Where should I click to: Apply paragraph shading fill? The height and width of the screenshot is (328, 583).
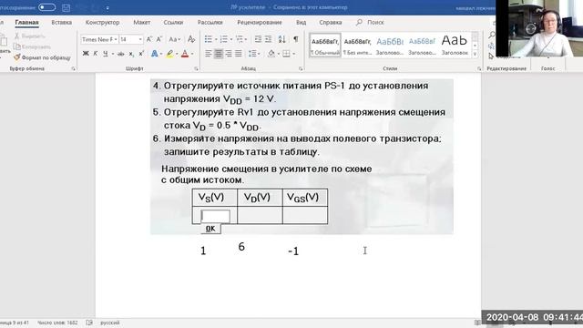pyautogui.click(x=271, y=54)
